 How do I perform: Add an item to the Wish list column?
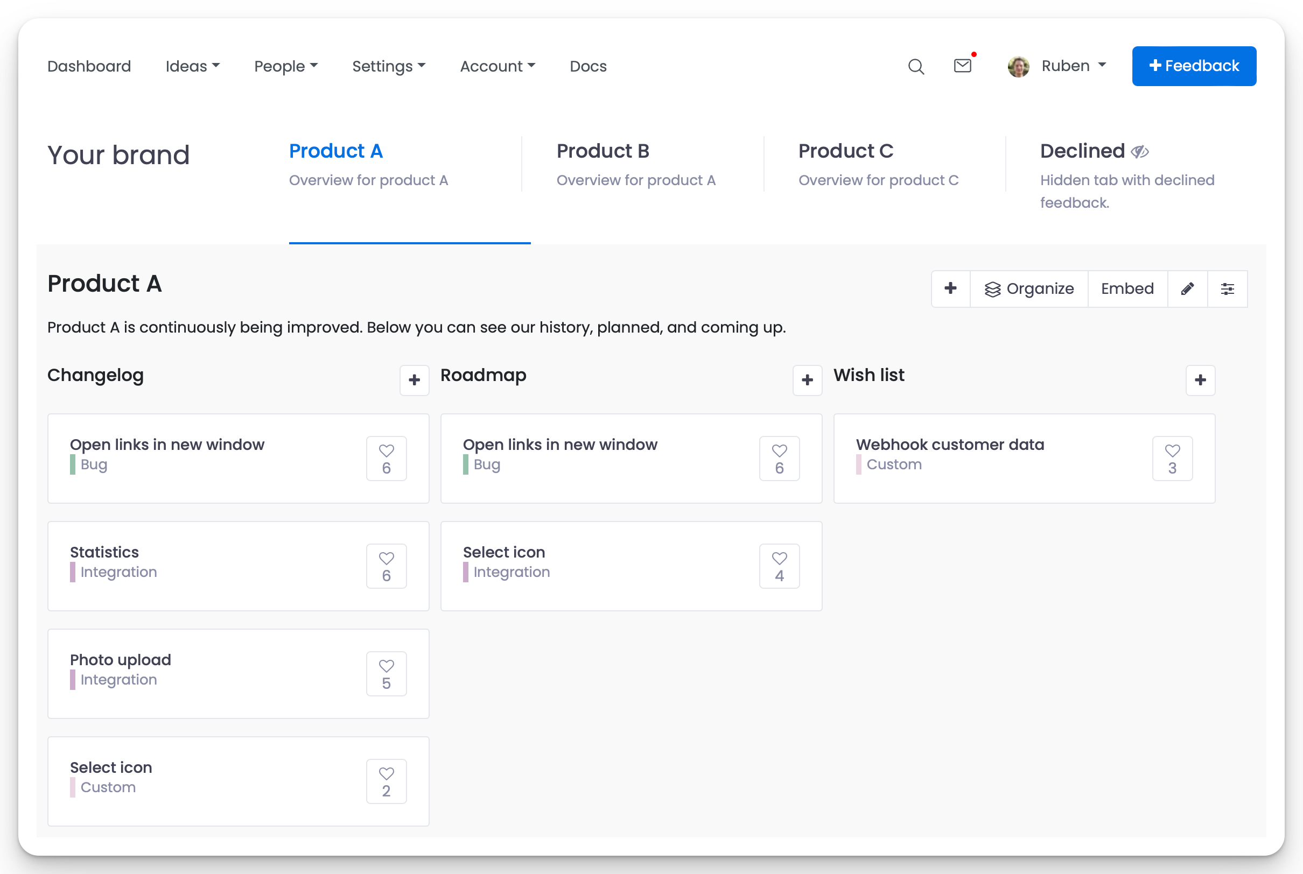tap(1200, 380)
